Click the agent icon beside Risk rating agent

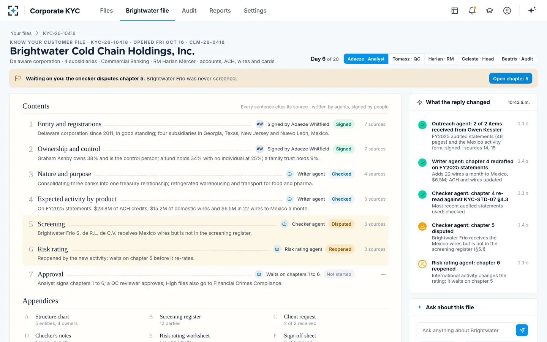tap(277, 249)
